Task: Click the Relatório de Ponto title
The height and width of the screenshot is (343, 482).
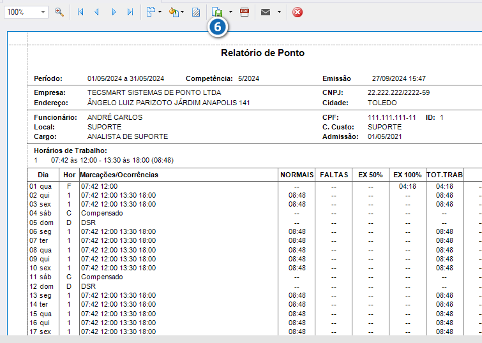Action: coord(263,53)
